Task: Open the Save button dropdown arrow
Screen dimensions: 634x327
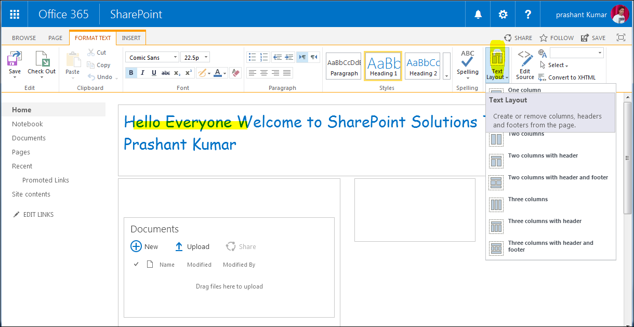Action: (15, 77)
